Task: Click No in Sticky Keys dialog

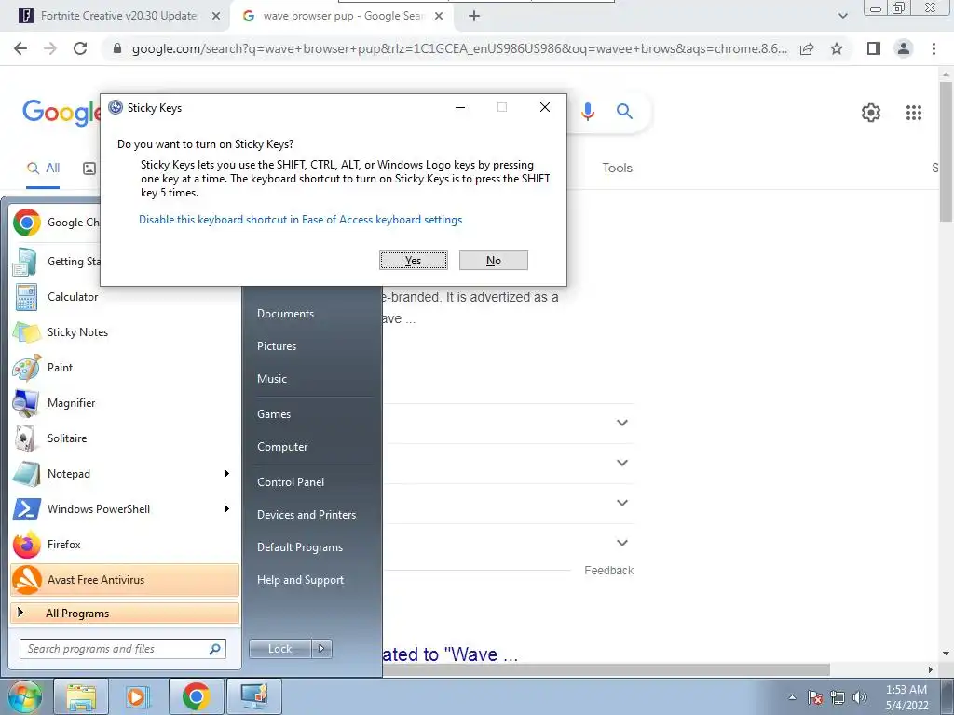Action: [494, 261]
